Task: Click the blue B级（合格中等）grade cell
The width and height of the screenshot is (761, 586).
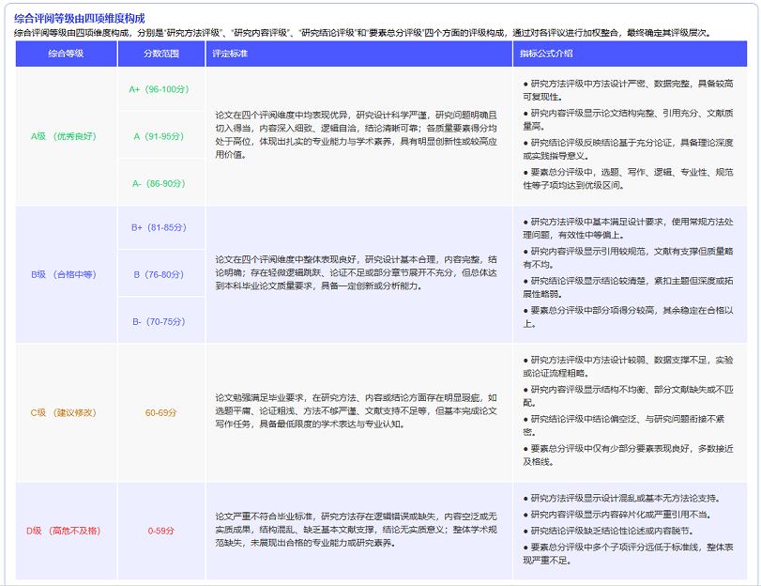Action: point(64,275)
